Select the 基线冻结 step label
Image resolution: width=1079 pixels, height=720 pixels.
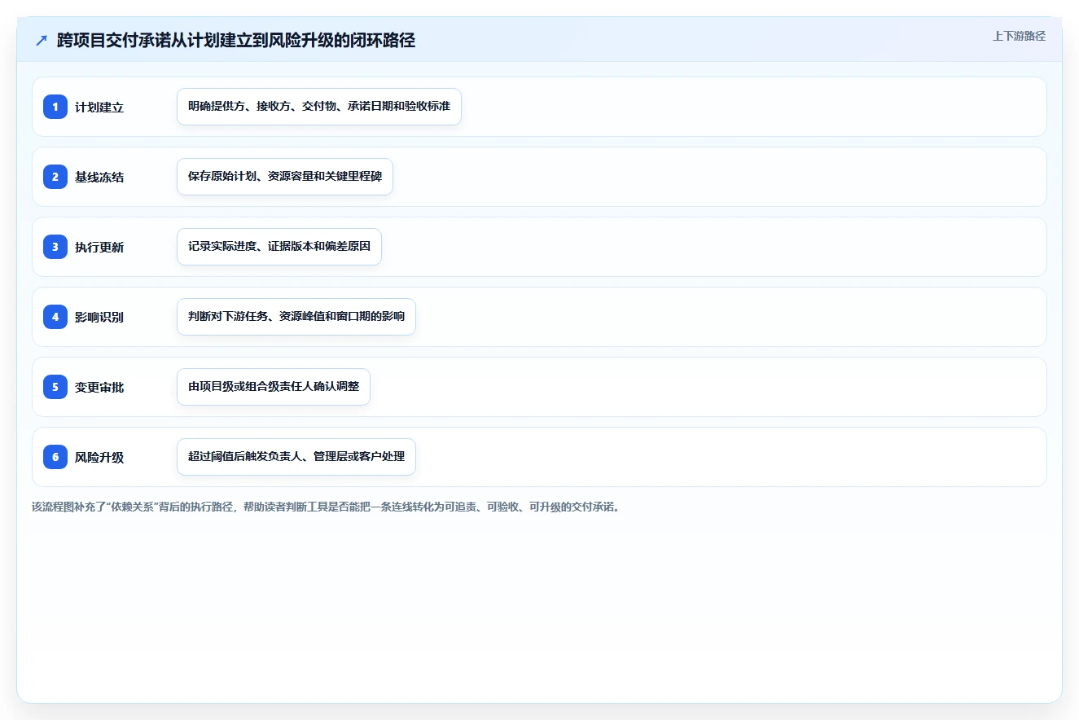(x=99, y=178)
